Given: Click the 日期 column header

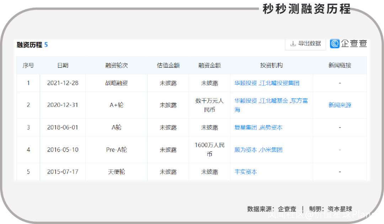Looking at the screenshot, I should point(63,65).
